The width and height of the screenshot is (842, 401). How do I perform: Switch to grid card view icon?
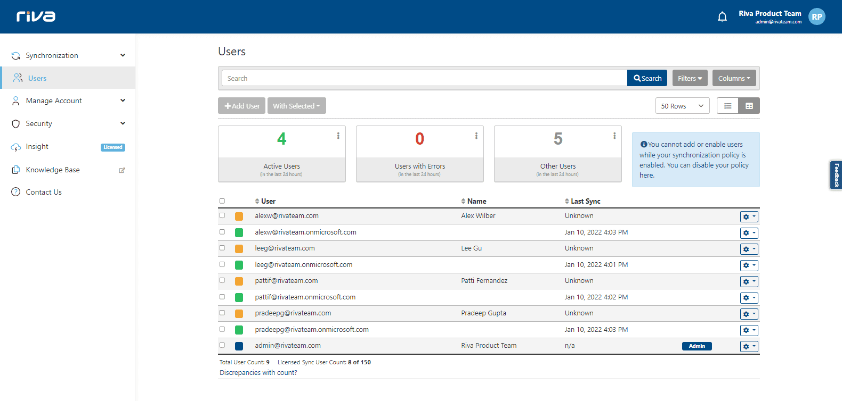[749, 106]
